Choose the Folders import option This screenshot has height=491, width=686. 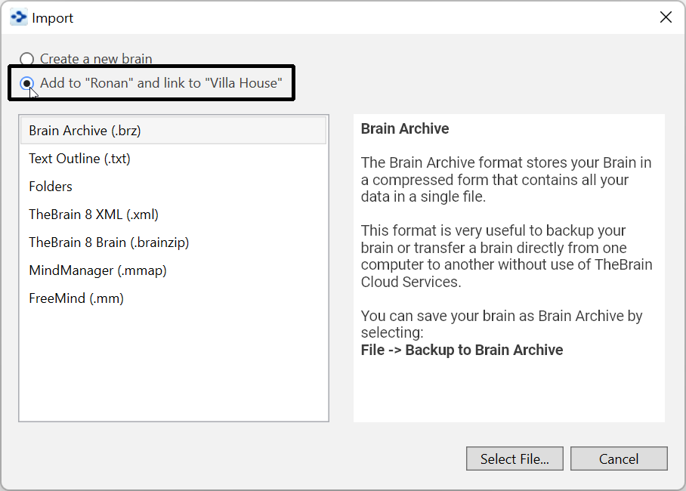tap(51, 187)
